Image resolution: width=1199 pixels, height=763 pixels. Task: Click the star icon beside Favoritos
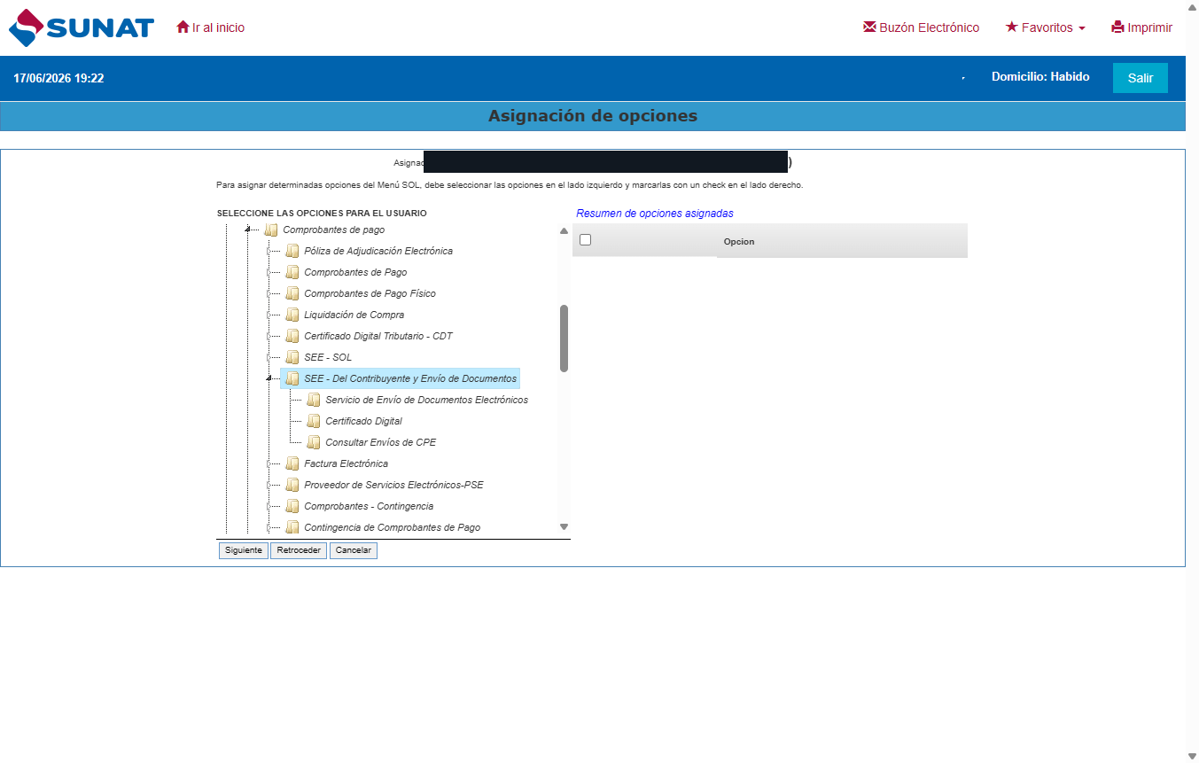click(1011, 27)
